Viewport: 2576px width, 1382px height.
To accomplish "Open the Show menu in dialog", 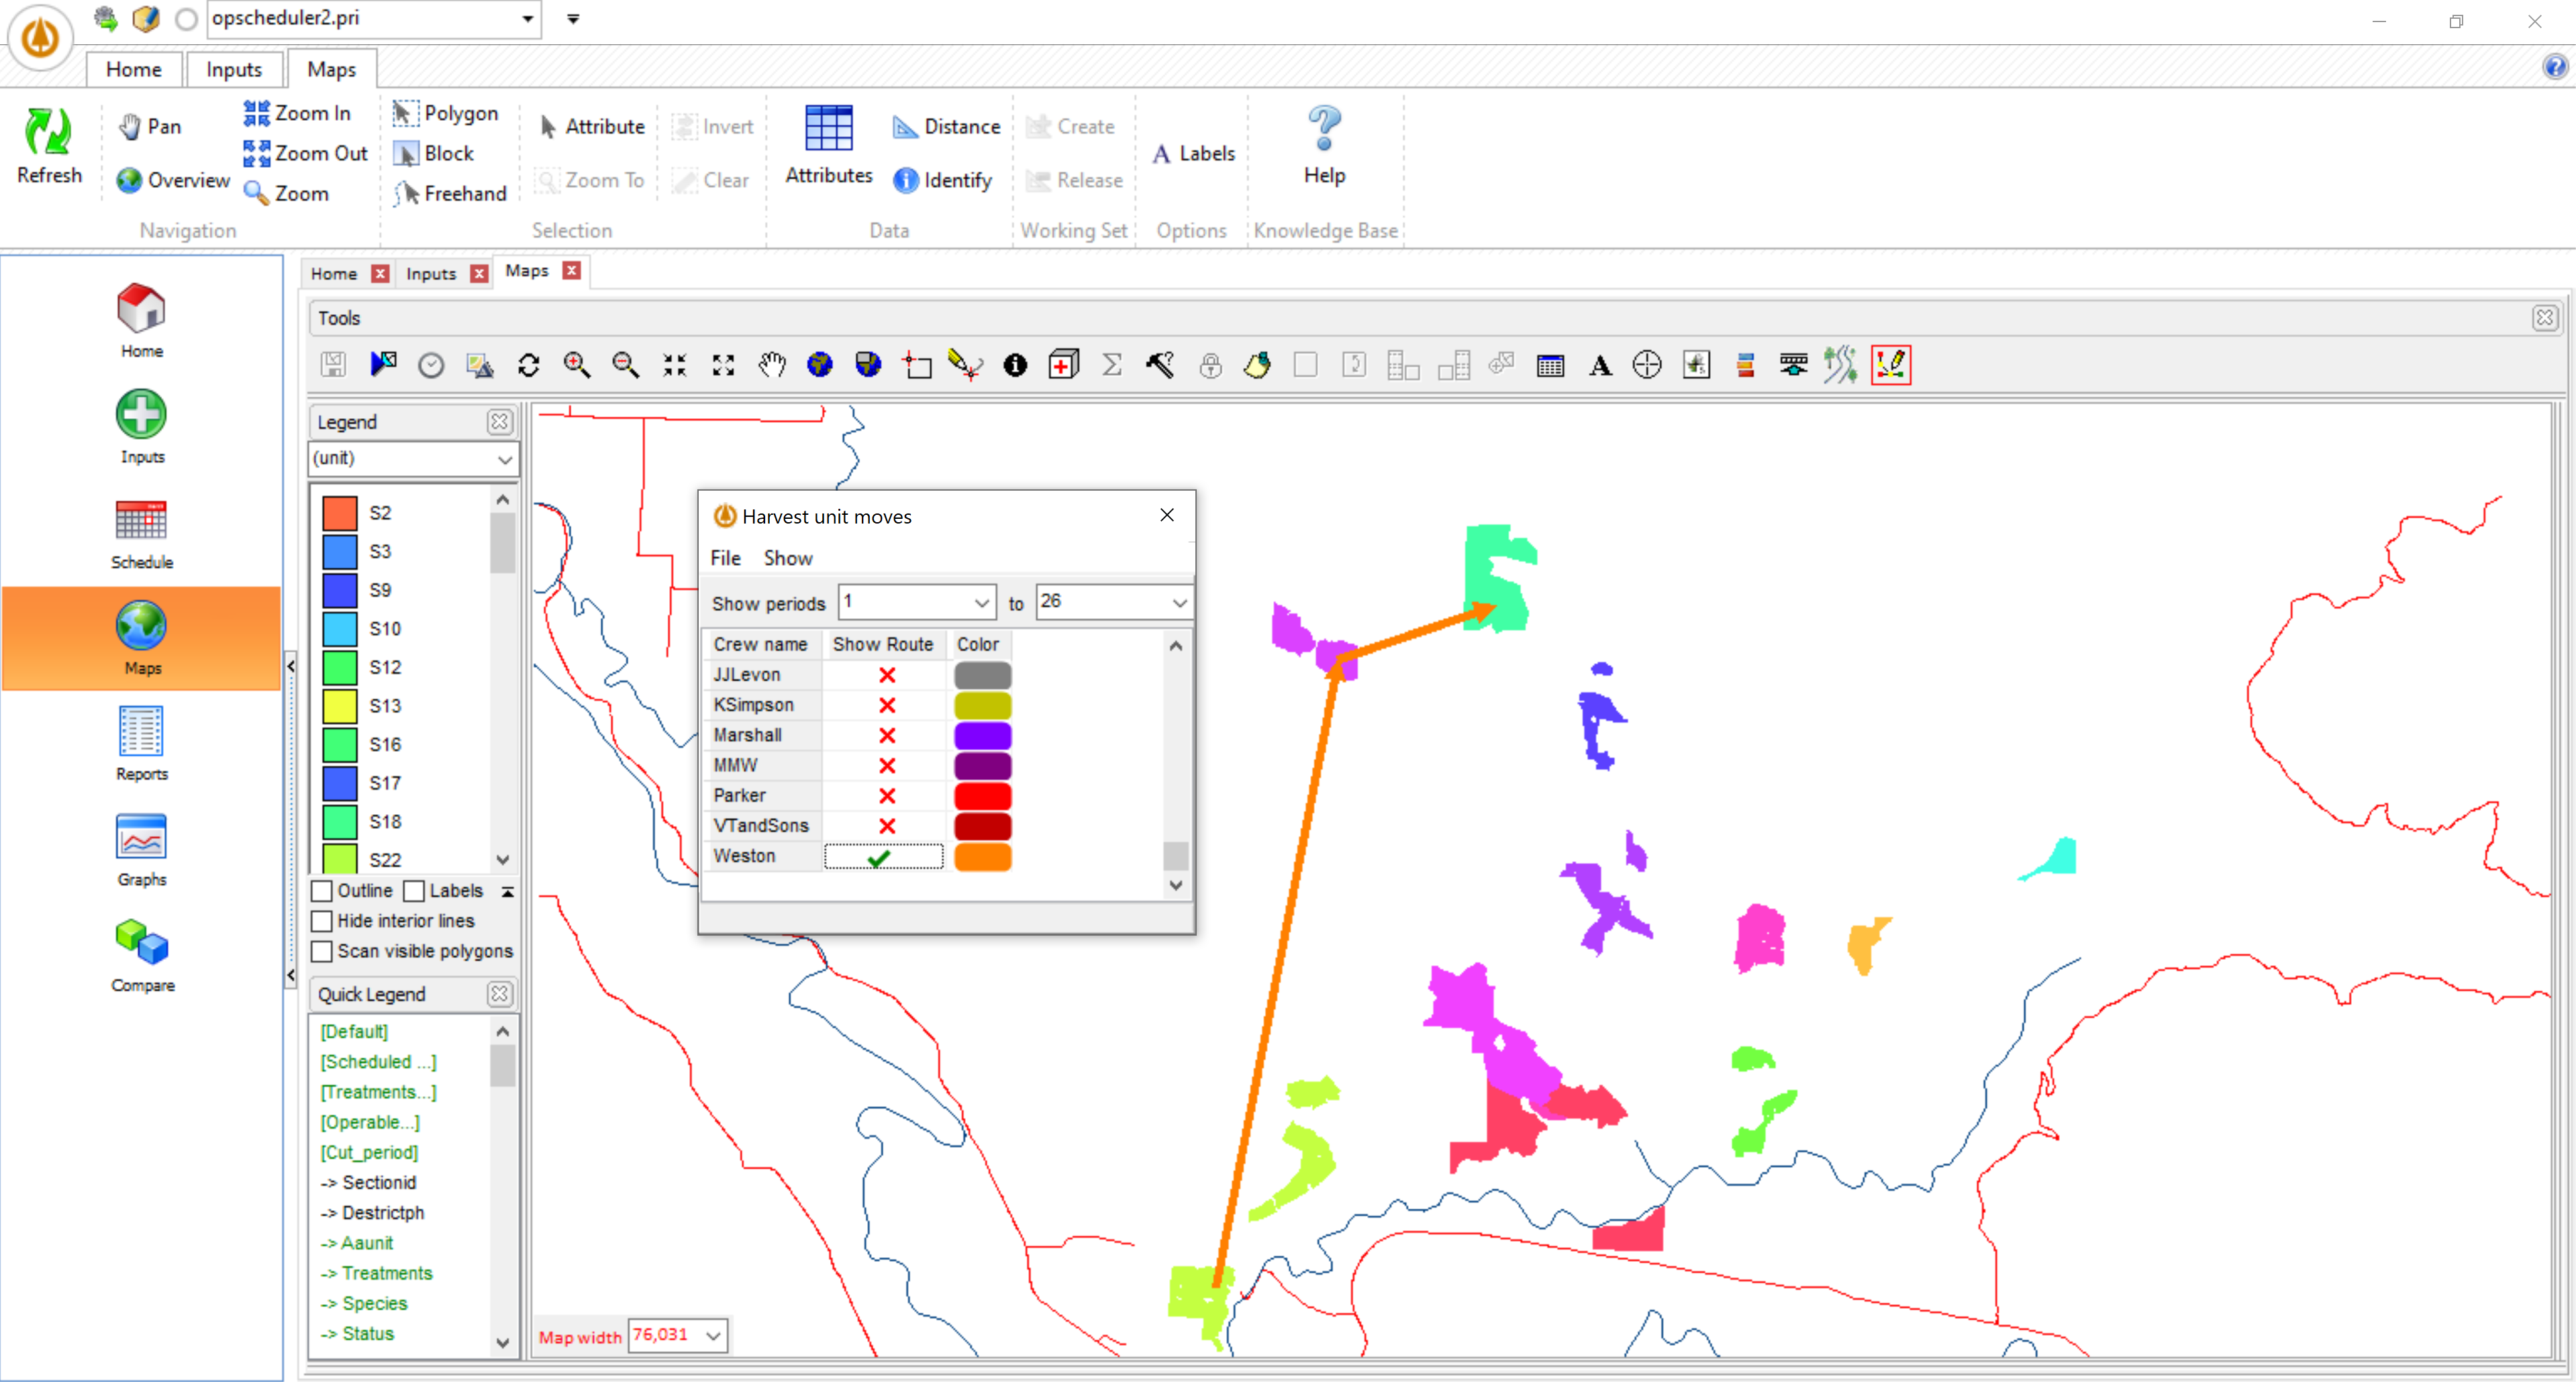I will click(x=787, y=558).
